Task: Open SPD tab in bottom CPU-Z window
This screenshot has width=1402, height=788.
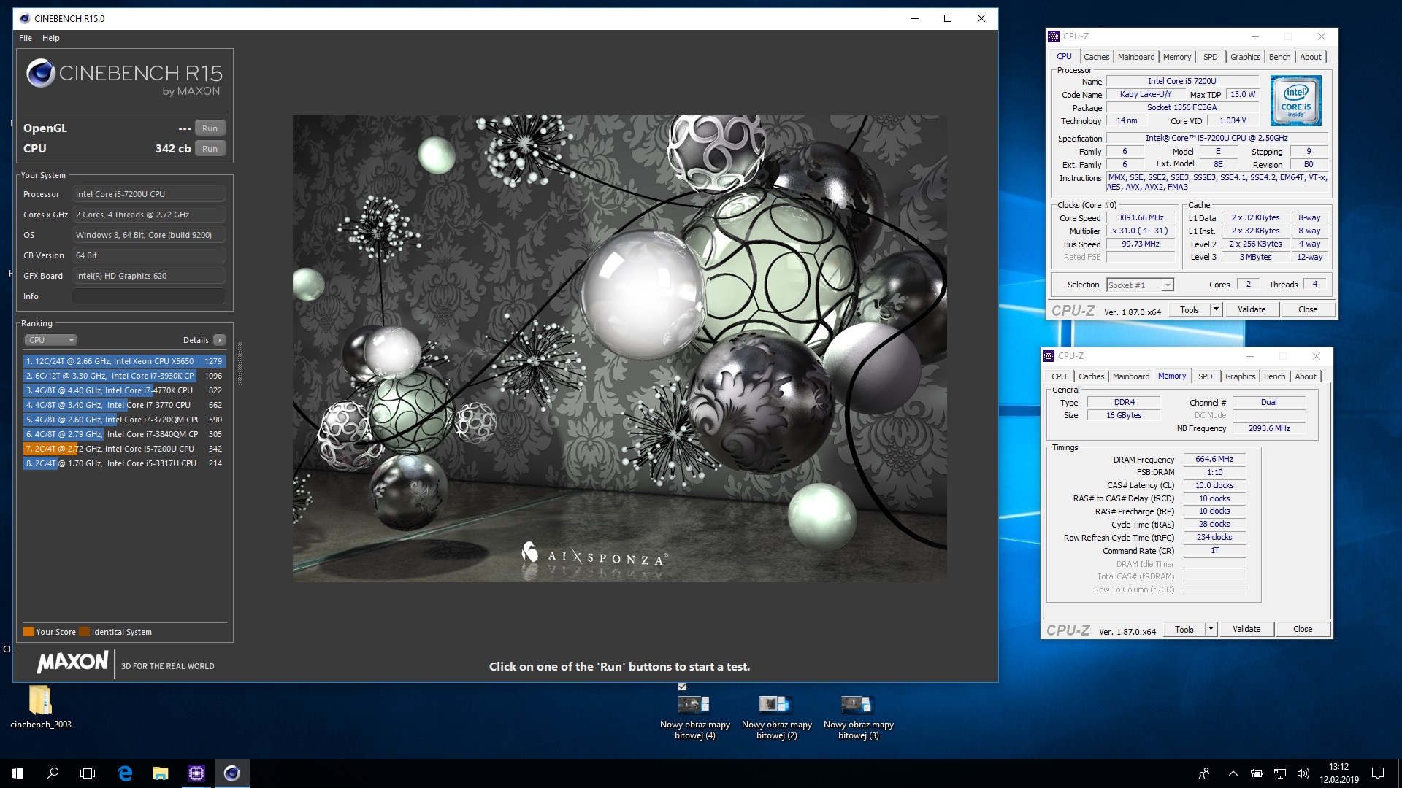Action: [1206, 376]
